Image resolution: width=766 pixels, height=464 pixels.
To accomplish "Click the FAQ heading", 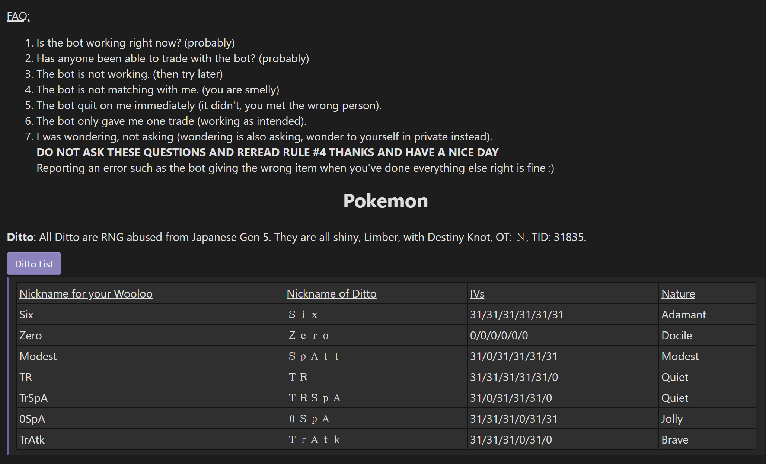I will pos(18,16).
